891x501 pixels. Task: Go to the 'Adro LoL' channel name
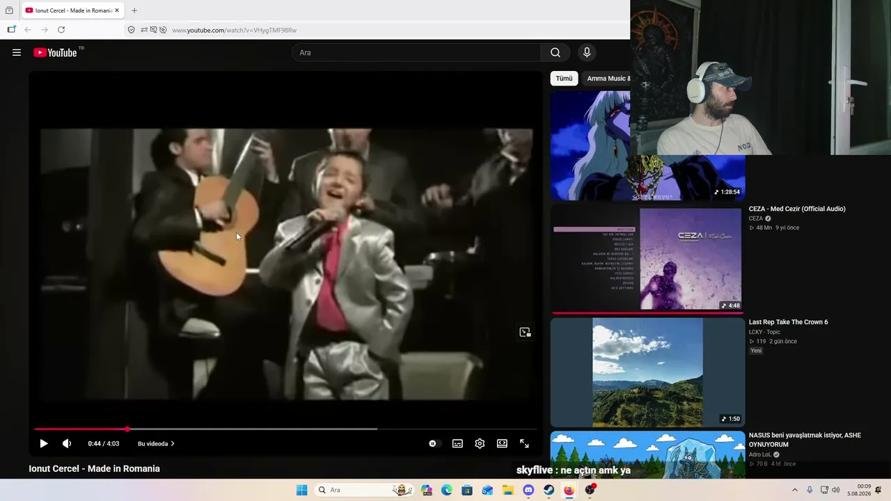(x=759, y=454)
